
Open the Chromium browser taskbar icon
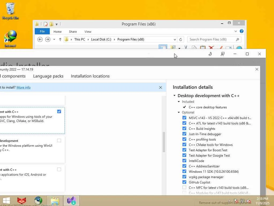pyautogui.click(x=38, y=201)
